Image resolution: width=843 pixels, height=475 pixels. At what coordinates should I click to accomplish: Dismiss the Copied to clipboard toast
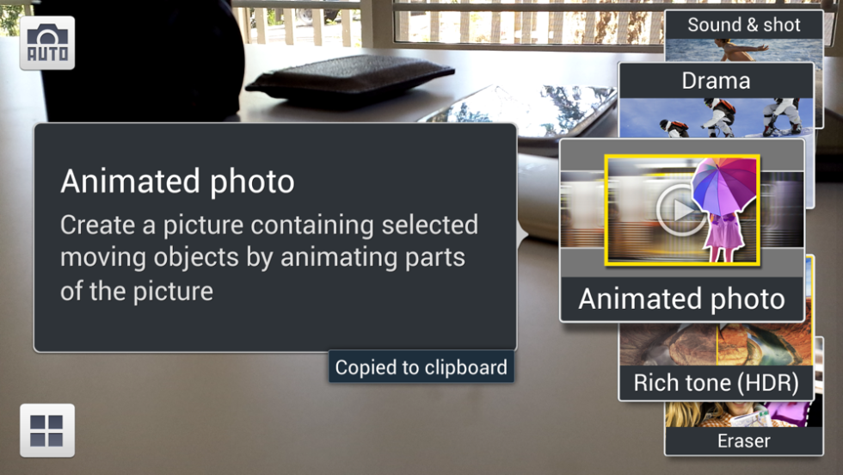pyautogui.click(x=421, y=367)
